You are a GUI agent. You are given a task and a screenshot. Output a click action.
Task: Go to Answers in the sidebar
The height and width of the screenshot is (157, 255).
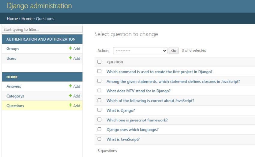click(14, 86)
